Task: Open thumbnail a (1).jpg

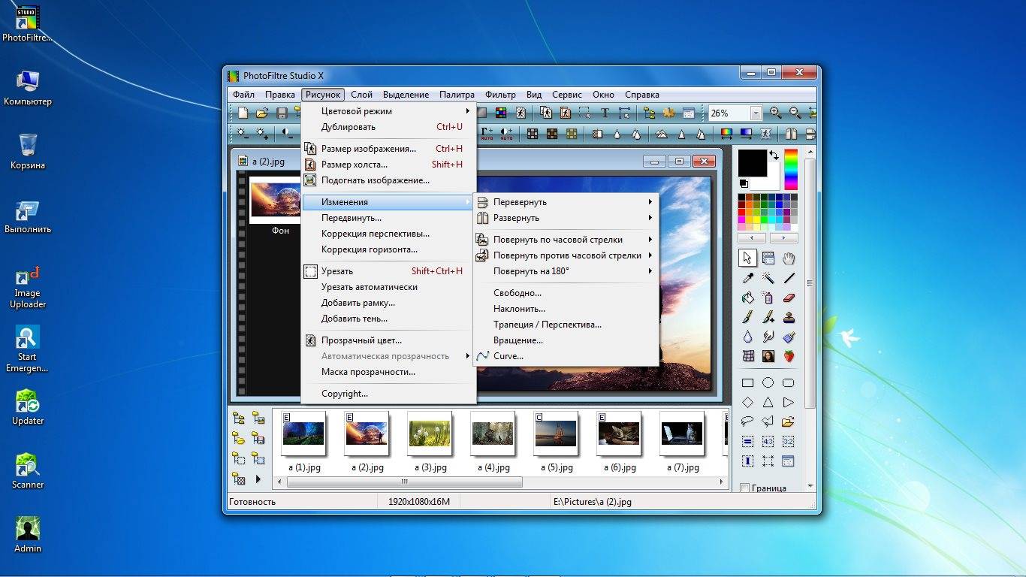Action: (x=303, y=434)
